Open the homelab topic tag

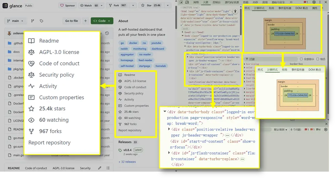[x=161, y=66]
